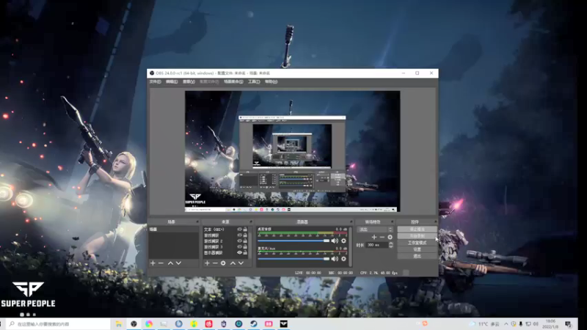
Task: Remove the selected scene with the minus icon
Action: pos(161,263)
